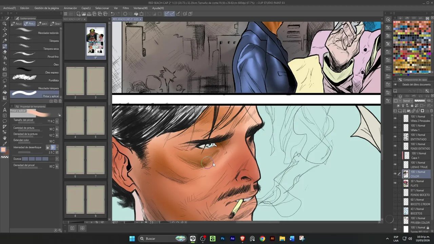Open the help question mark icon
The height and width of the screenshot is (244, 434).
pos(191,14)
